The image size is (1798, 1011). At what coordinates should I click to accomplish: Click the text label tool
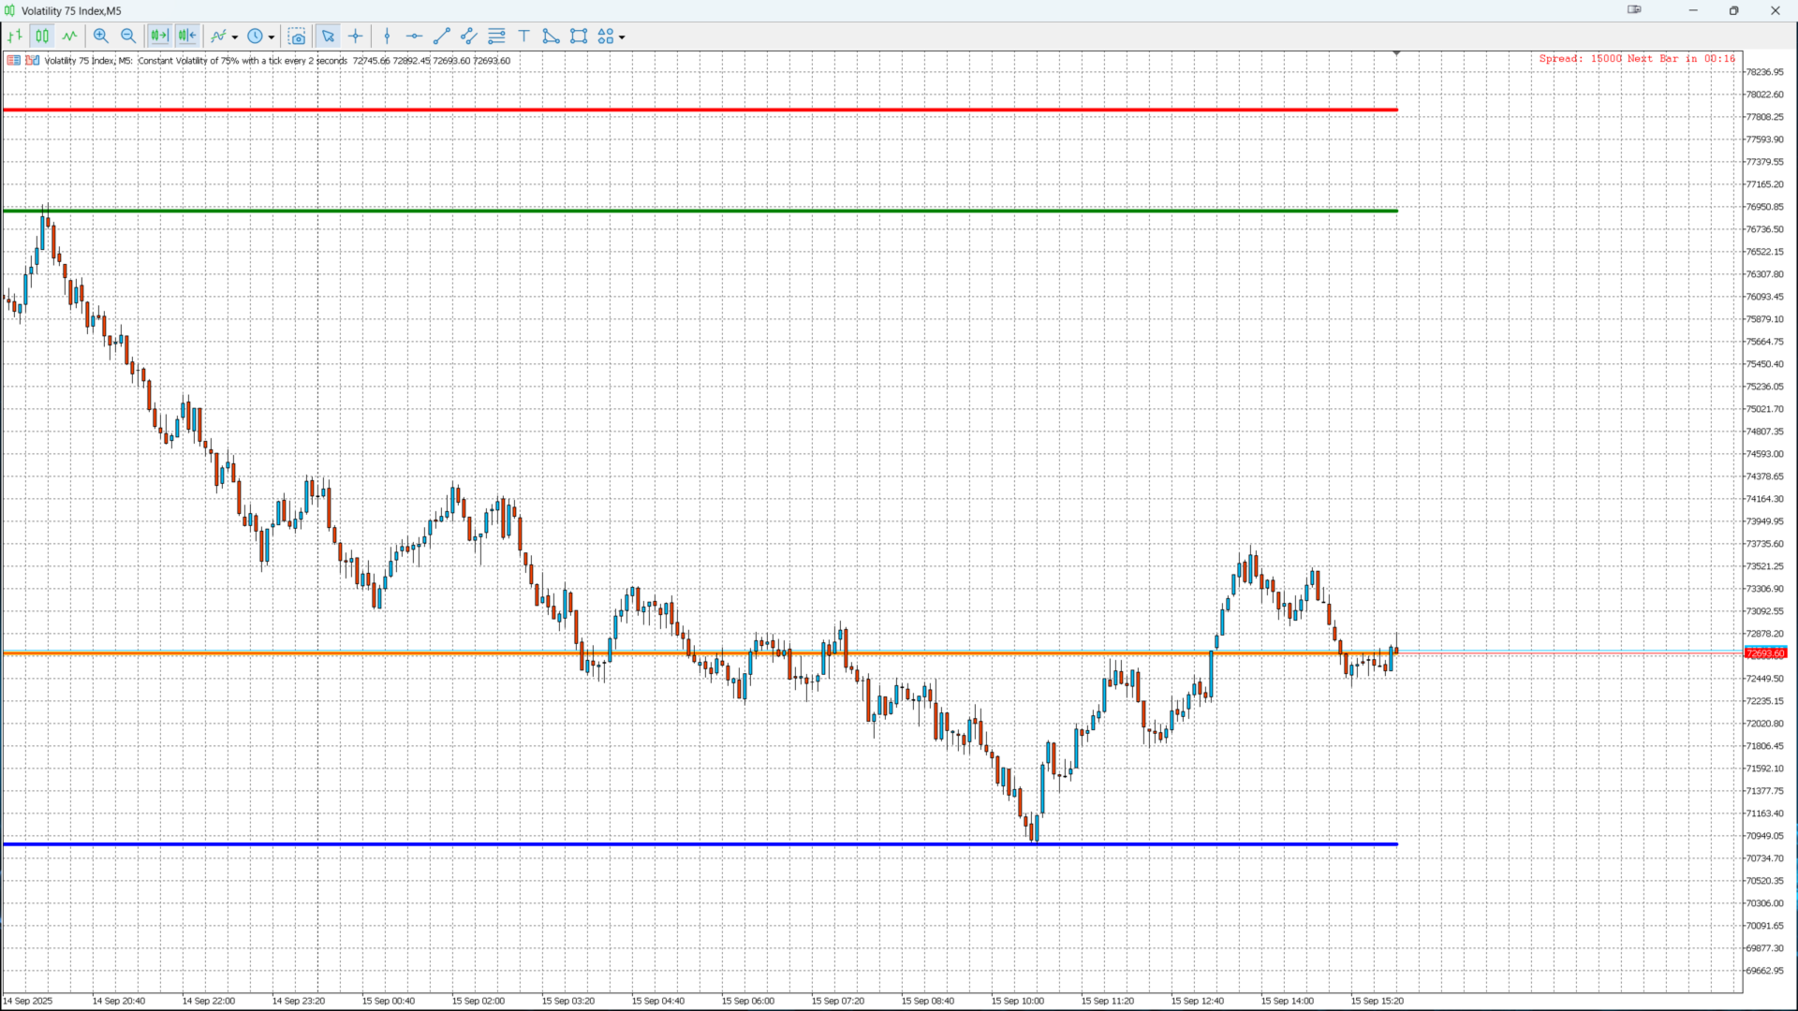coord(524,37)
